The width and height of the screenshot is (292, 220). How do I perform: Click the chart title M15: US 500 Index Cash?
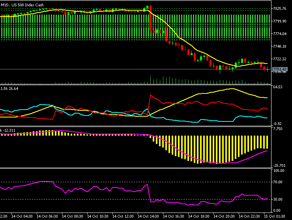click(x=22, y=5)
